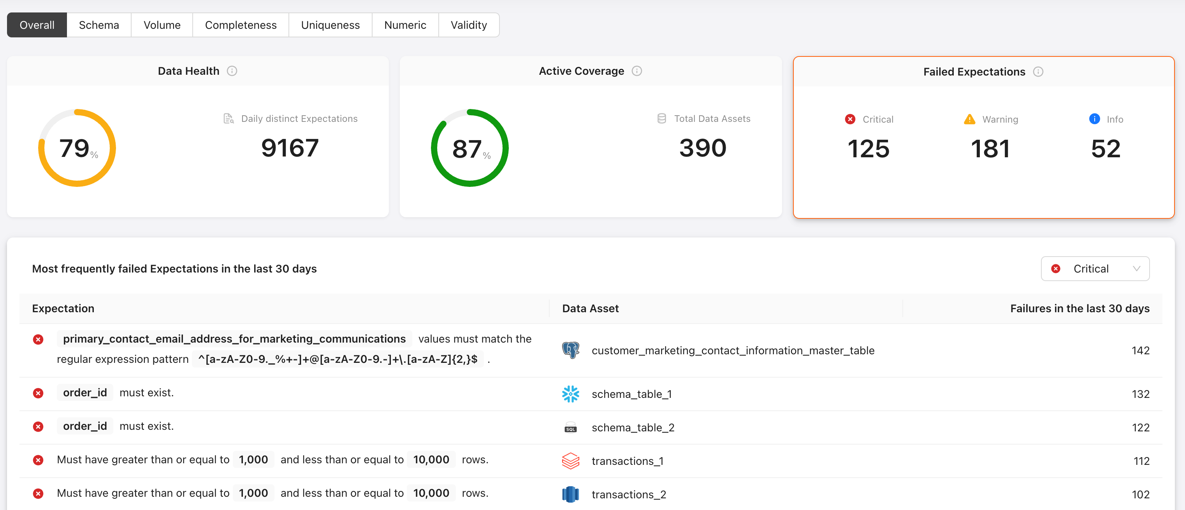This screenshot has height=510, width=1185.
Task: Click the SQL icon beside schema_table_2
Action: pyautogui.click(x=570, y=428)
